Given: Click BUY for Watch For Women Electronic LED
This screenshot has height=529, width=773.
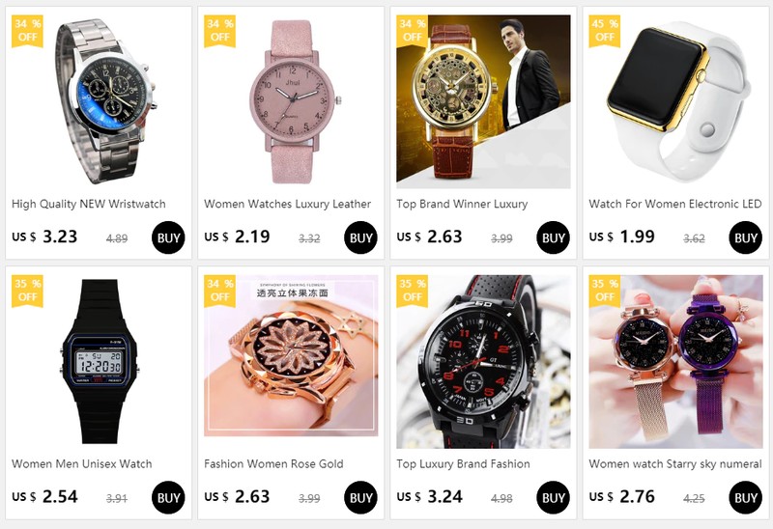Looking at the screenshot, I should click(745, 237).
